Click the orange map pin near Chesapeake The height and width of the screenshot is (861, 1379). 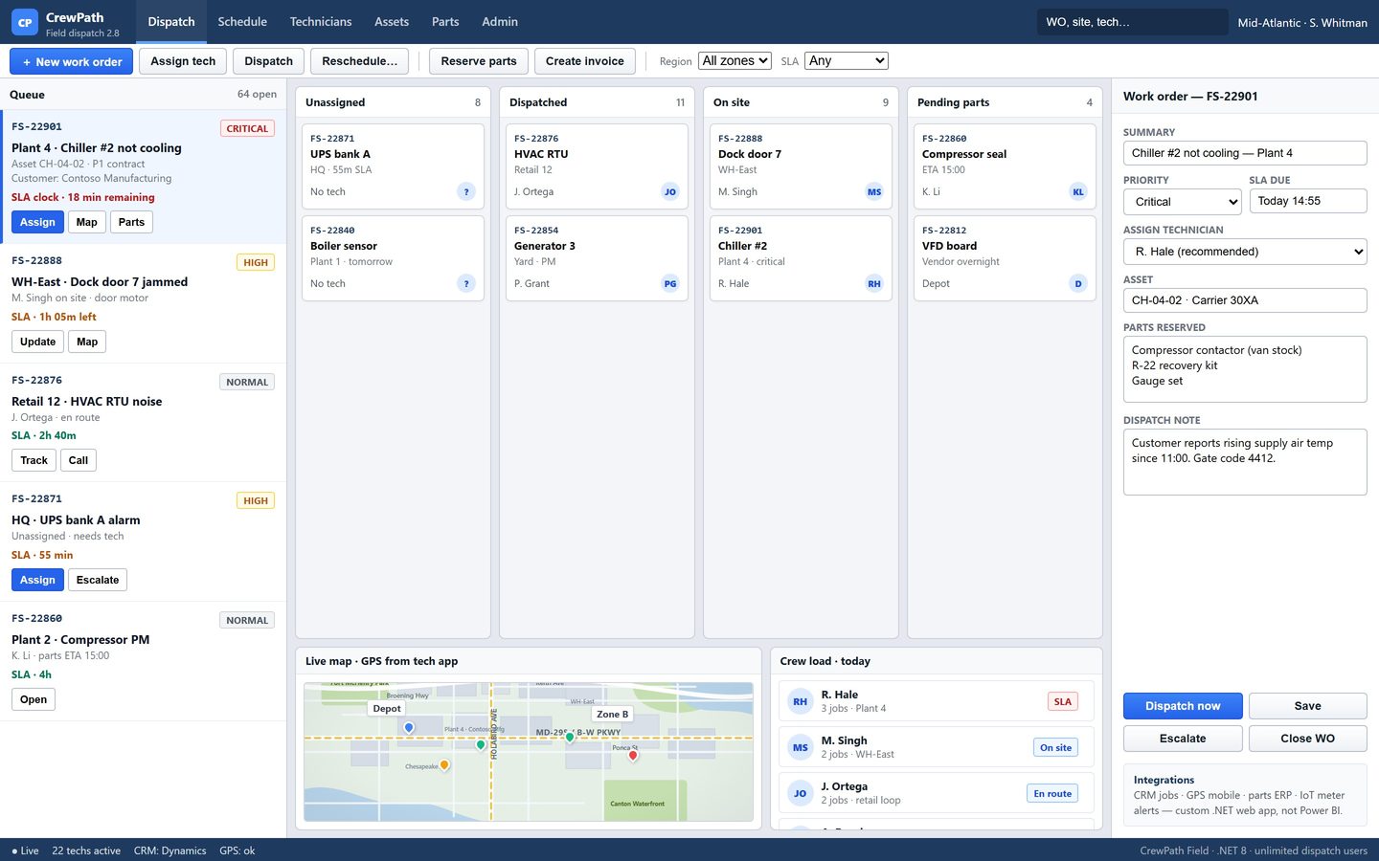444,764
